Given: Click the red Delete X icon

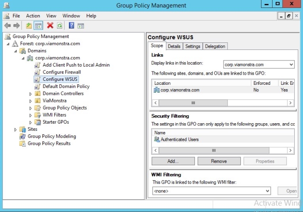Looking at the screenshot, I should click(x=50, y=26).
